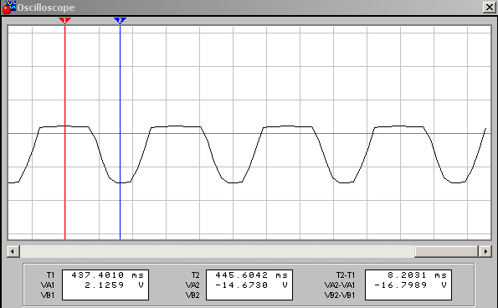
Task: Select the T1 value 437.4010 ms
Action: point(107,275)
